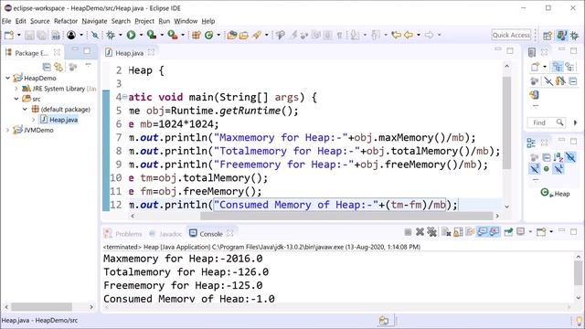Expand the JVMDemo project node
Image resolution: width=585 pixels, height=329 pixels.
click(7, 130)
